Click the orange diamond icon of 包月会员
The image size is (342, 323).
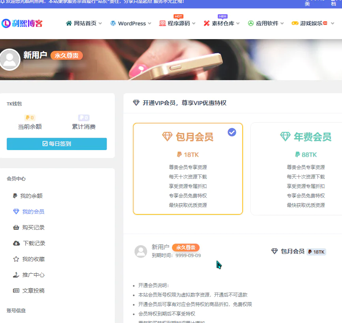click(x=167, y=137)
